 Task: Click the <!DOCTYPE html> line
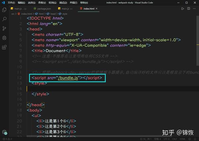point(45,18)
